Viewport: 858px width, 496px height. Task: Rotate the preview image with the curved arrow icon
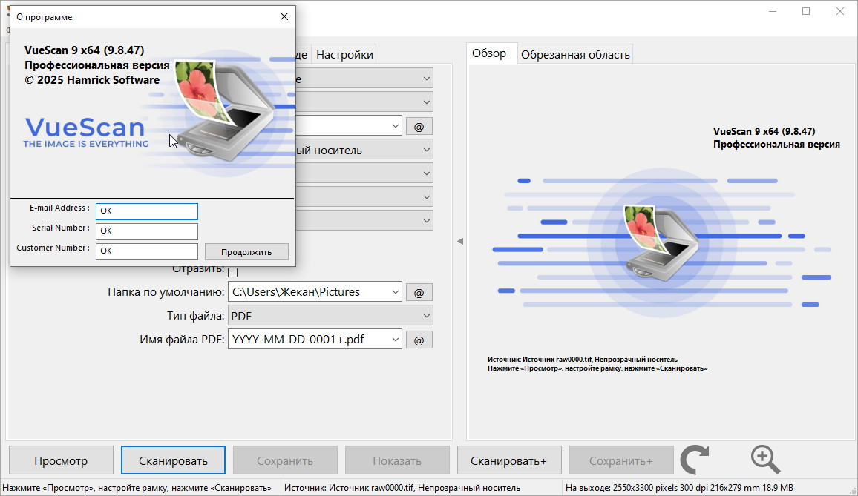pos(695,460)
